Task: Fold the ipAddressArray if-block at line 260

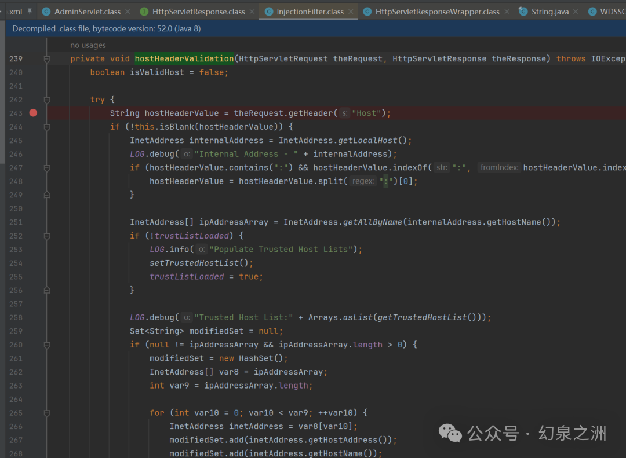Action: (47, 345)
